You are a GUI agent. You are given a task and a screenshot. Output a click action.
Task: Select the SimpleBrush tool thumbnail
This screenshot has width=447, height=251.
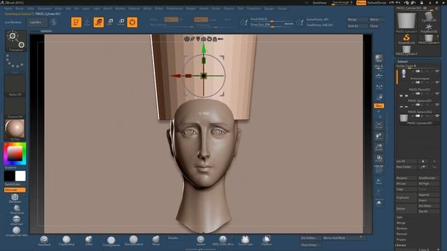[406, 39]
